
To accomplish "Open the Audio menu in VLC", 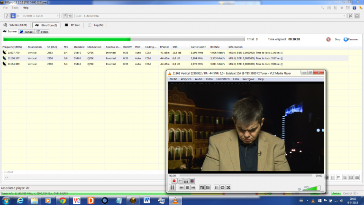I will (x=198, y=79).
